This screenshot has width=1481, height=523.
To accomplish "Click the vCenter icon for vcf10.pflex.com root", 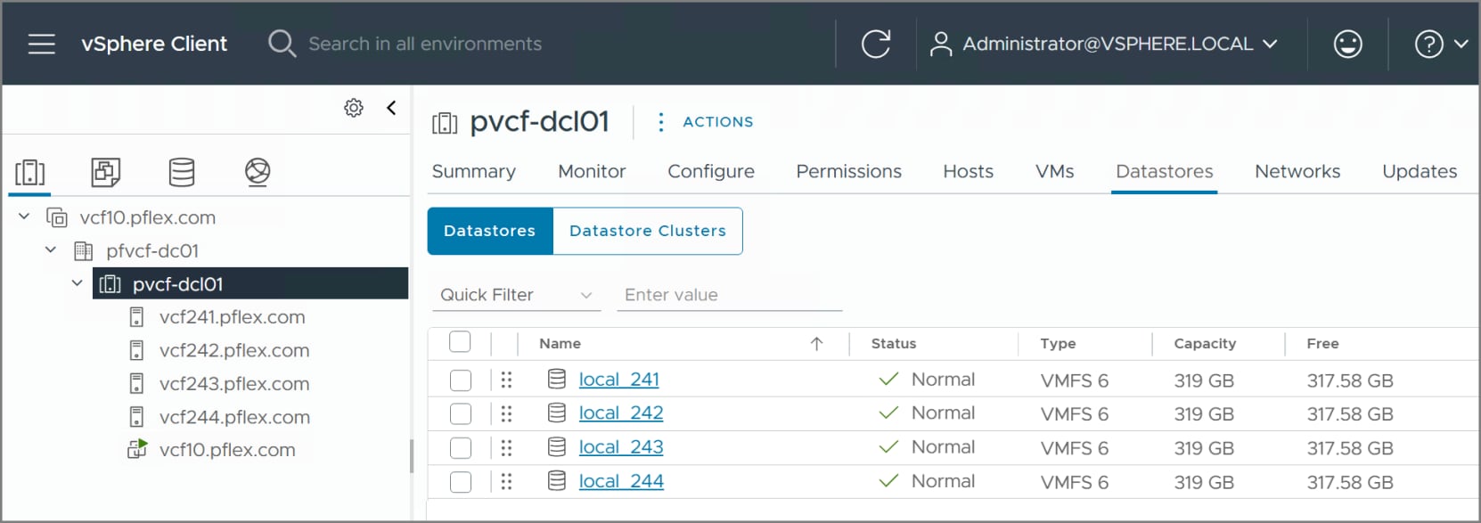I will point(57,217).
